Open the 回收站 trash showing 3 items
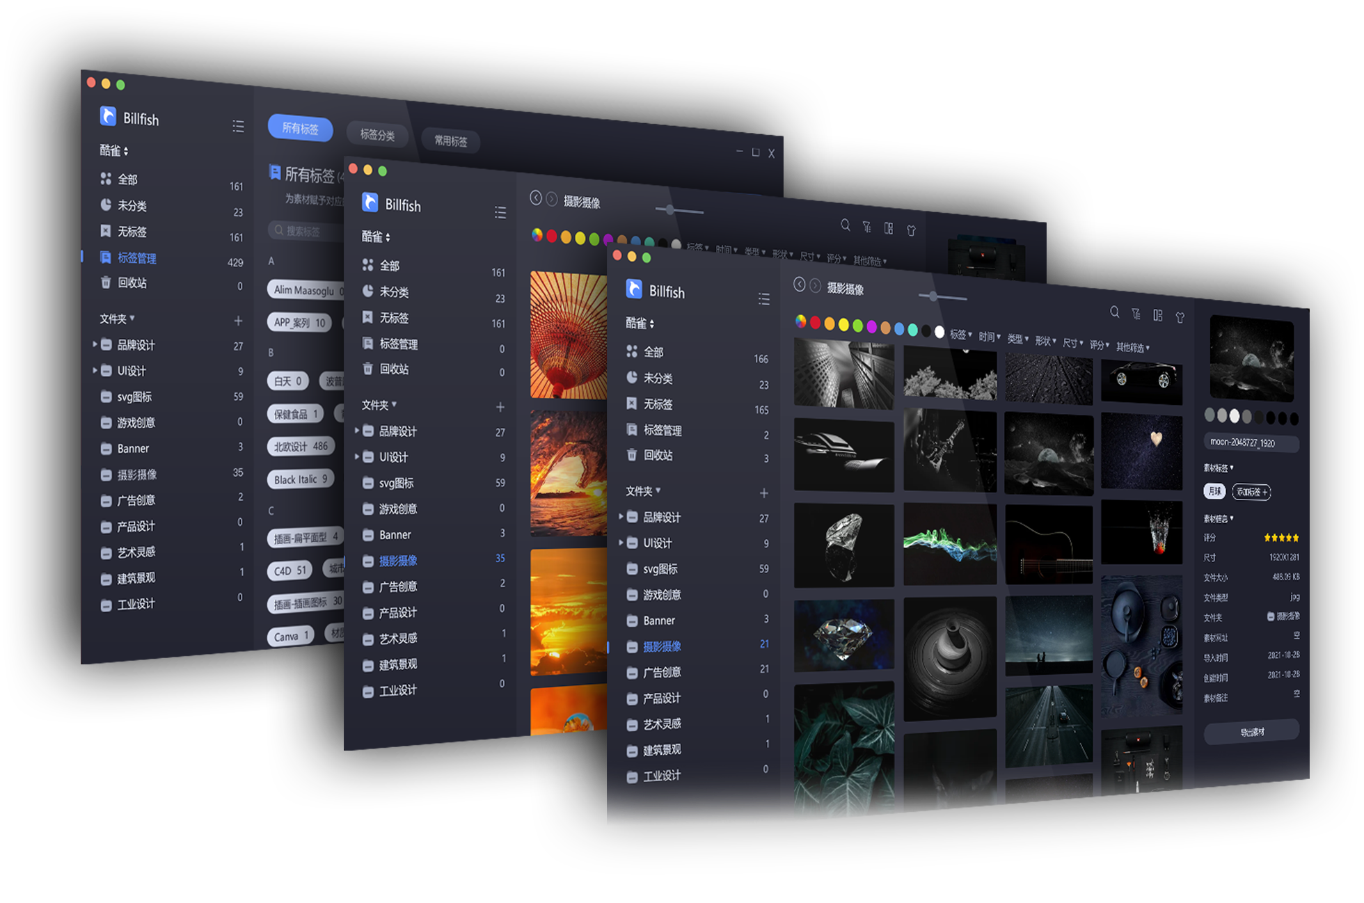 (x=658, y=455)
